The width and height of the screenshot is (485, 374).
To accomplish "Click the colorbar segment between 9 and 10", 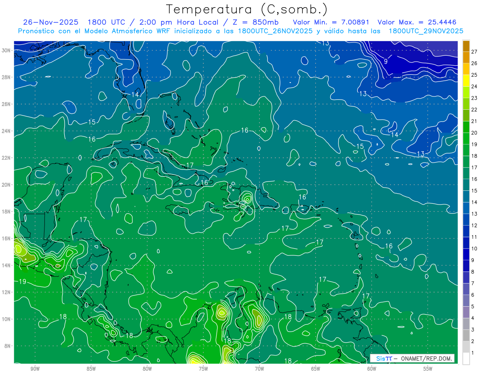I will coord(466,255).
